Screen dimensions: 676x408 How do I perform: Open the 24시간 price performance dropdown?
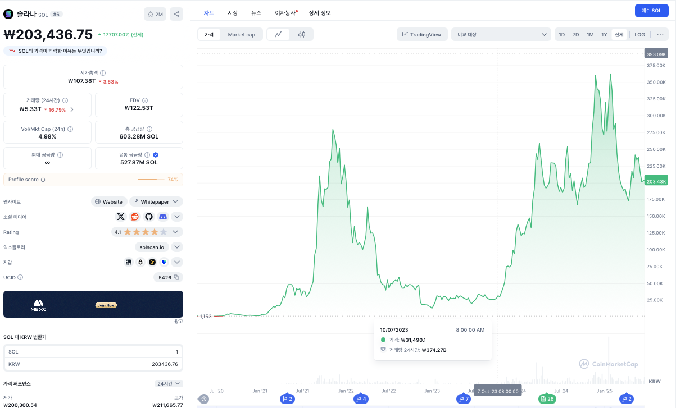tap(169, 383)
